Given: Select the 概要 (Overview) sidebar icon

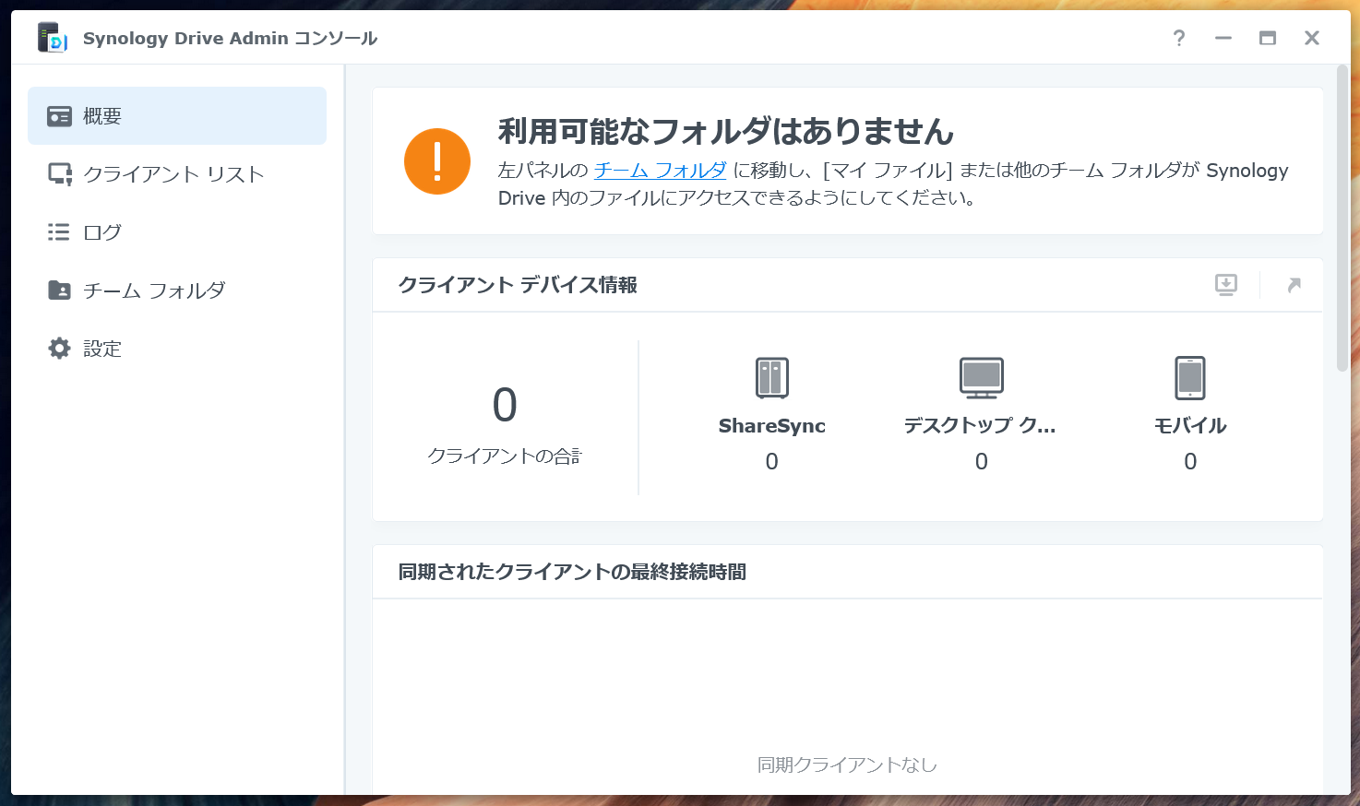Looking at the screenshot, I should coord(58,115).
